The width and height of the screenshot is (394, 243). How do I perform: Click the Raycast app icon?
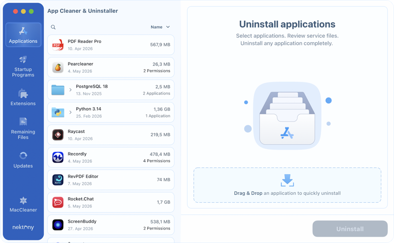click(58, 135)
